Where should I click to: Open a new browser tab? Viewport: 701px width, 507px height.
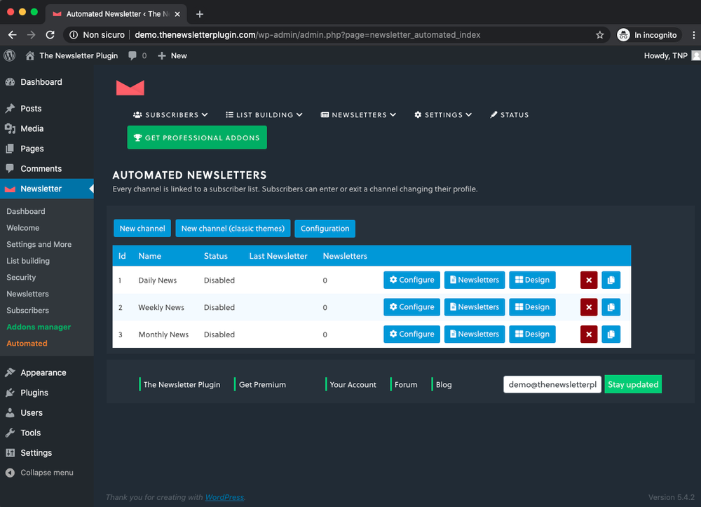pos(199,14)
